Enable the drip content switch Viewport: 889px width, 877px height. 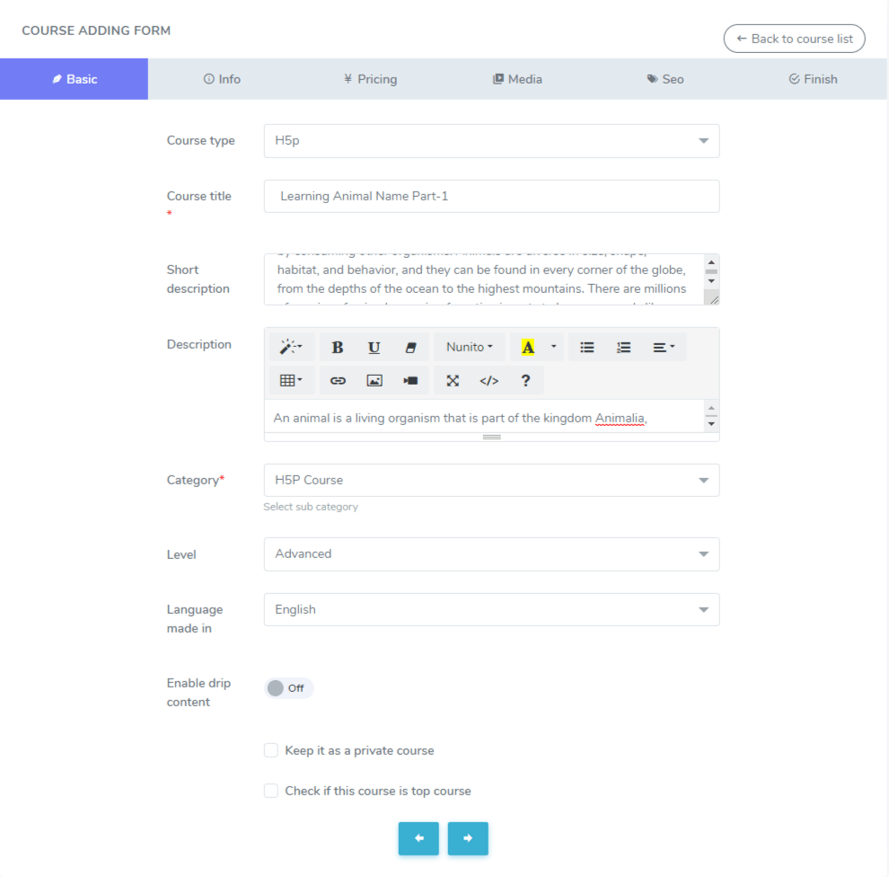point(287,688)
